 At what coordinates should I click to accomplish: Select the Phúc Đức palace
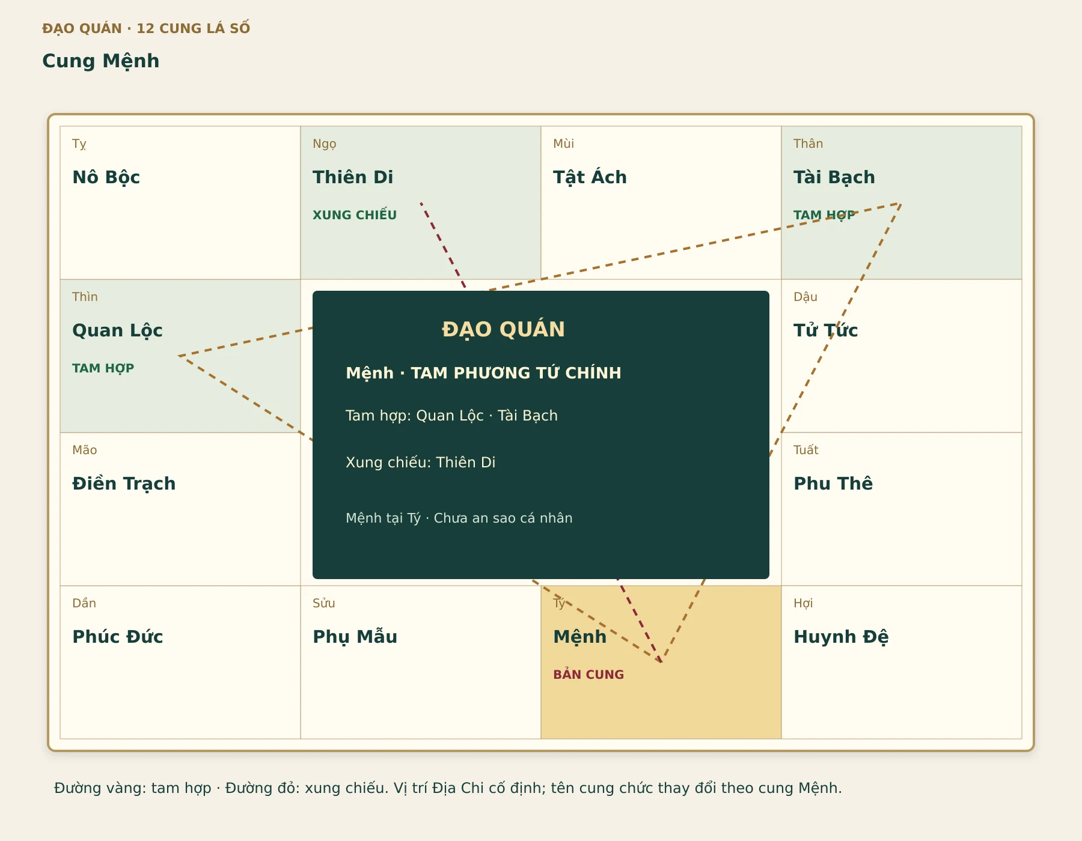pyautogui.click(x=180, y=662)
